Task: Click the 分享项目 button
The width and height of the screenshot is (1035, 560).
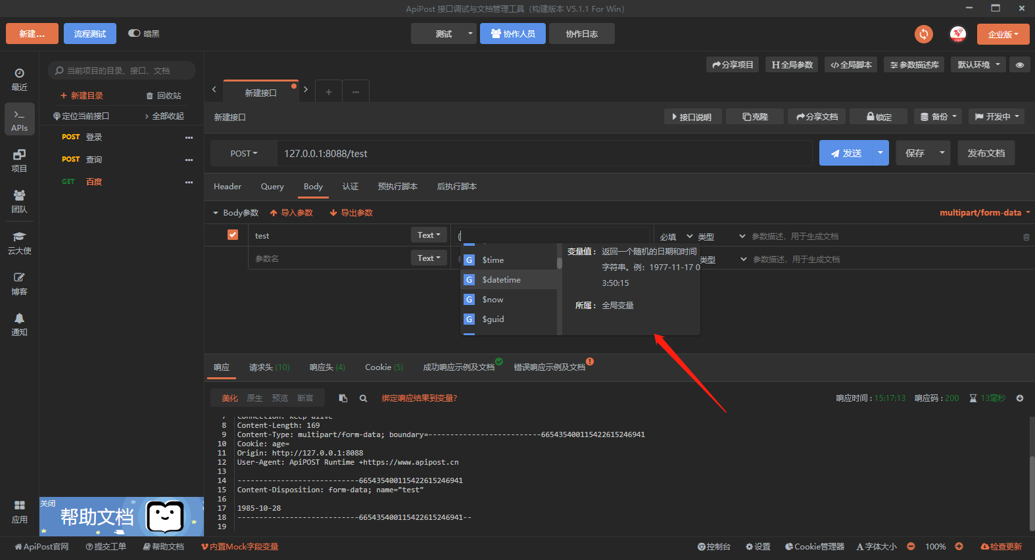Action: (x=733, y=64)
